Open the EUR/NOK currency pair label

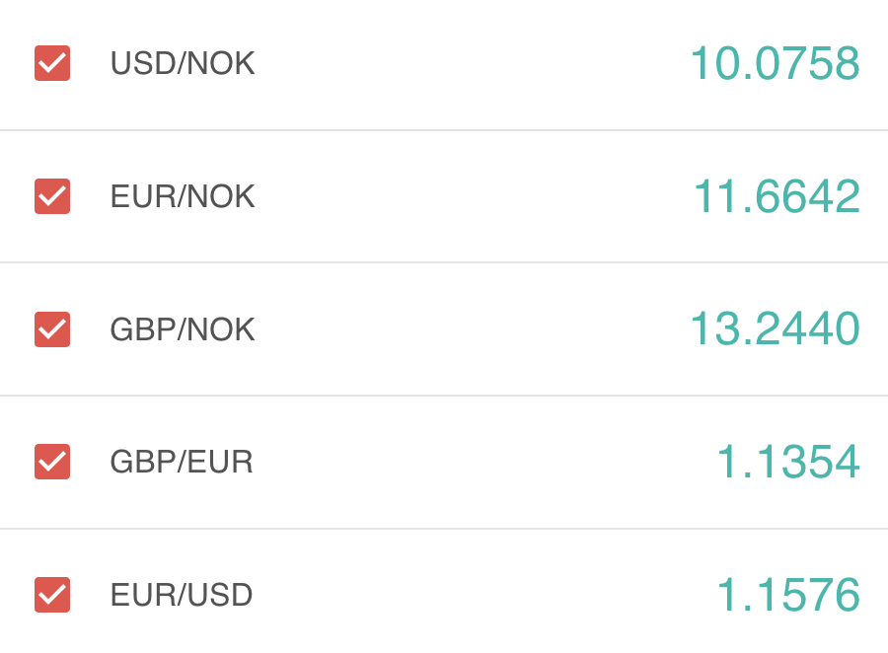point(183,196)
